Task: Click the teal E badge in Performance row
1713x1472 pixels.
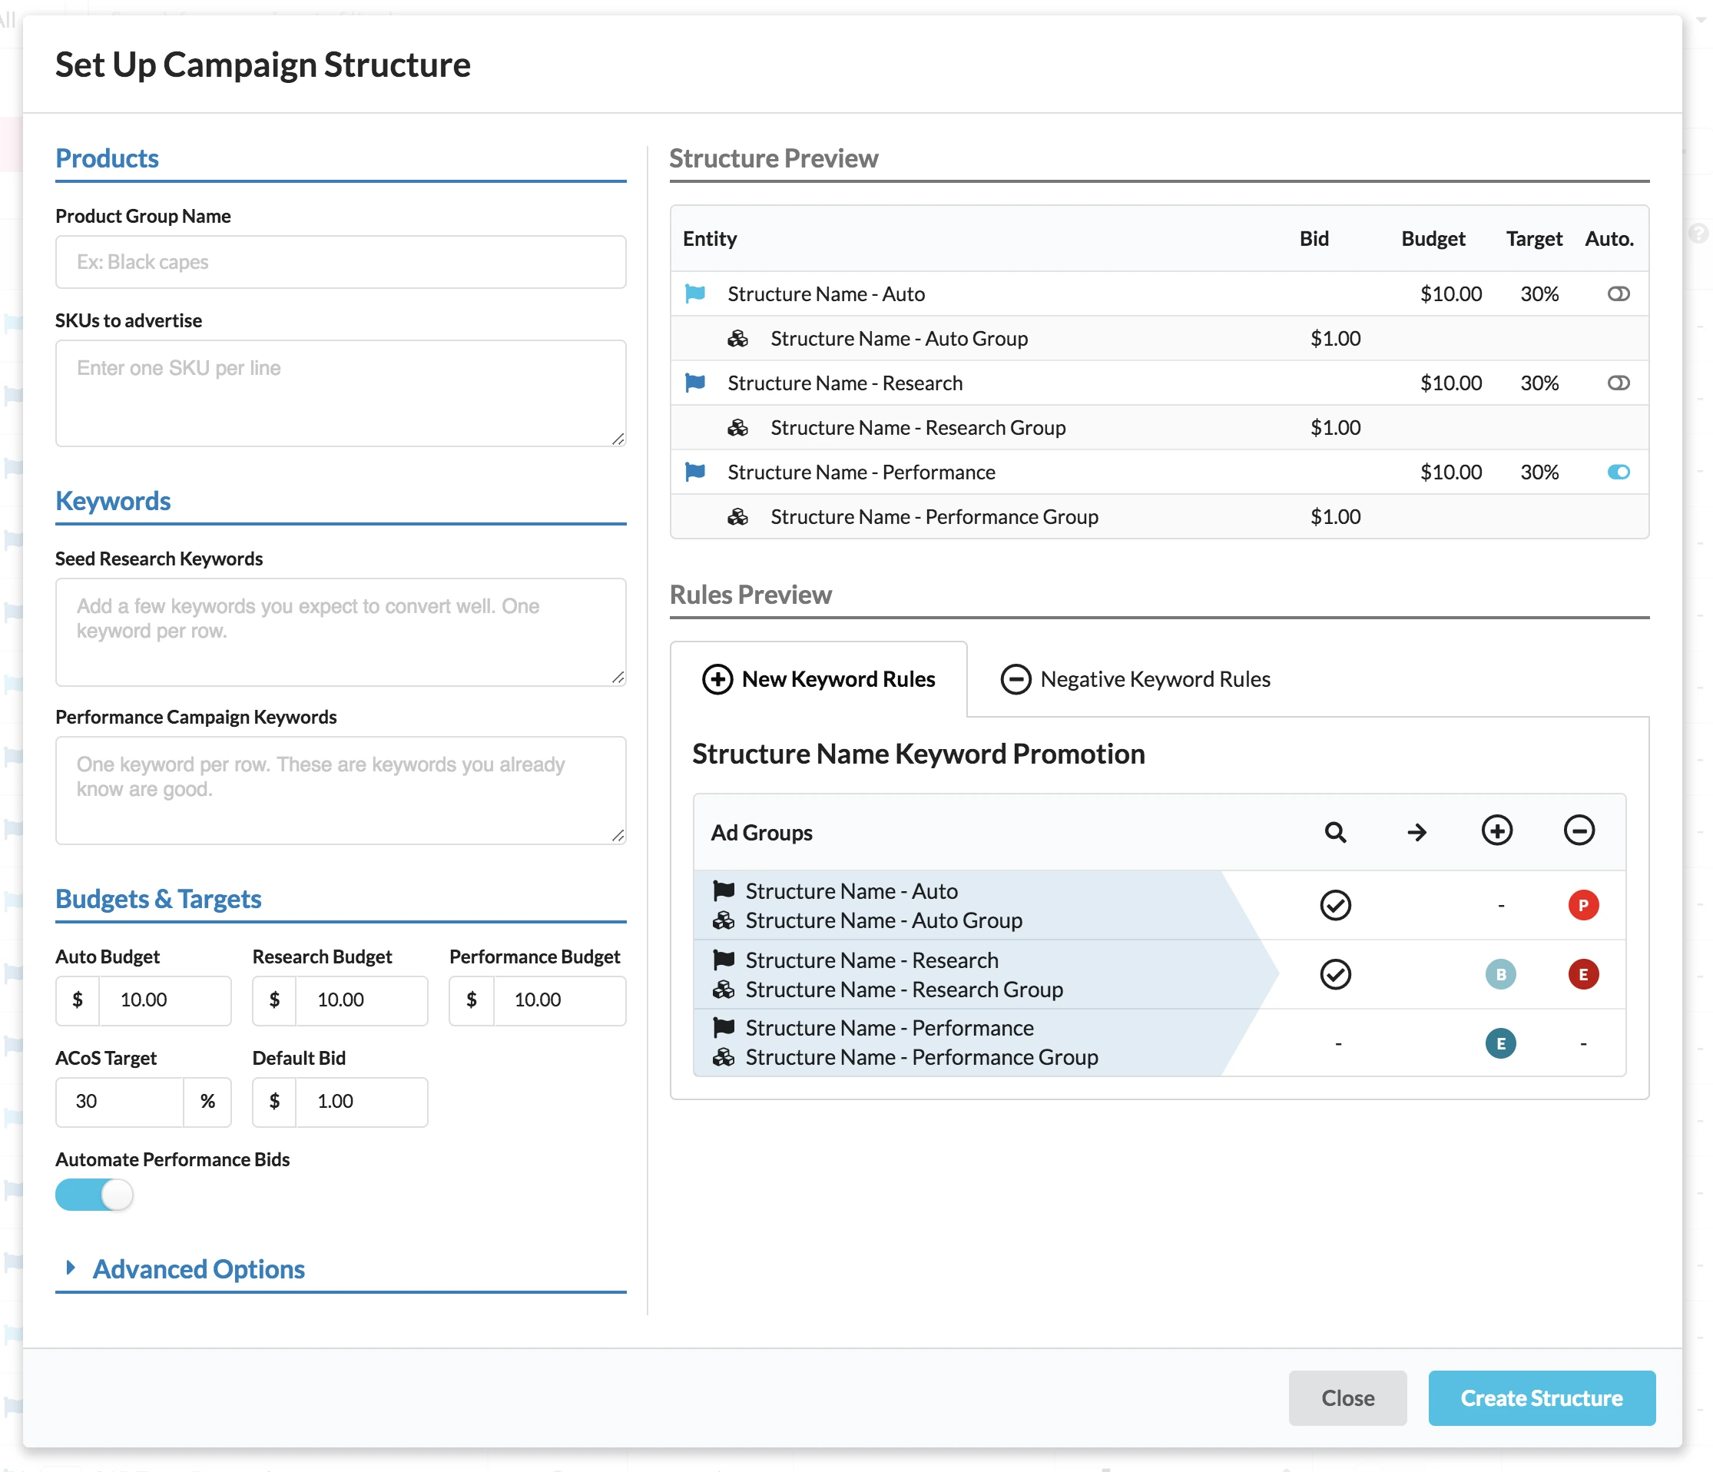Action: pyautogui.click(x=1499, y=1043)
